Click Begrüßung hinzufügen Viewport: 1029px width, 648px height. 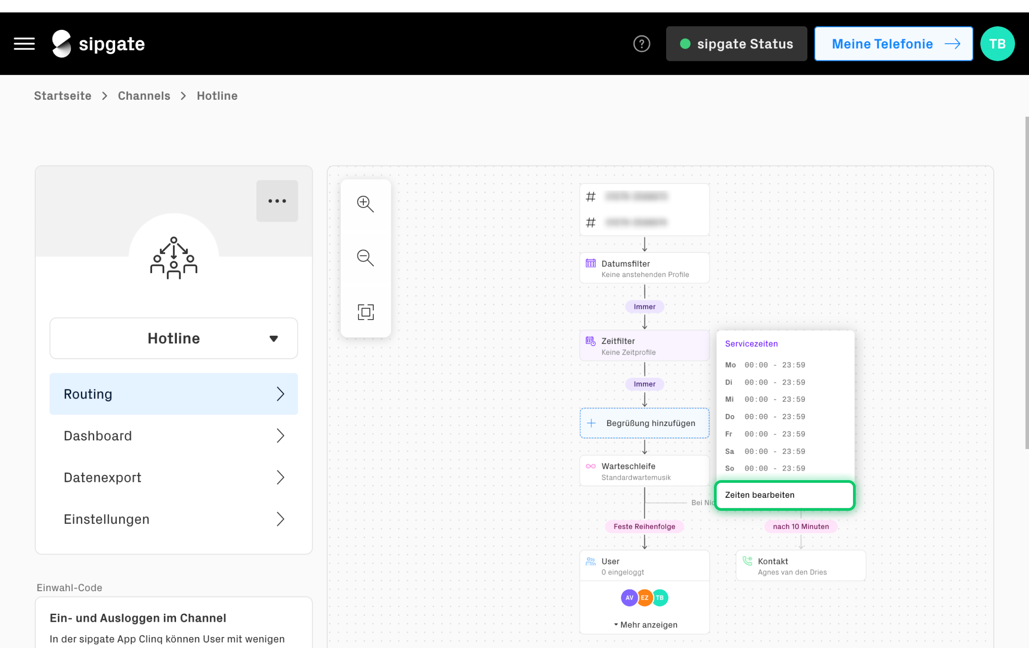pos(644,423)
